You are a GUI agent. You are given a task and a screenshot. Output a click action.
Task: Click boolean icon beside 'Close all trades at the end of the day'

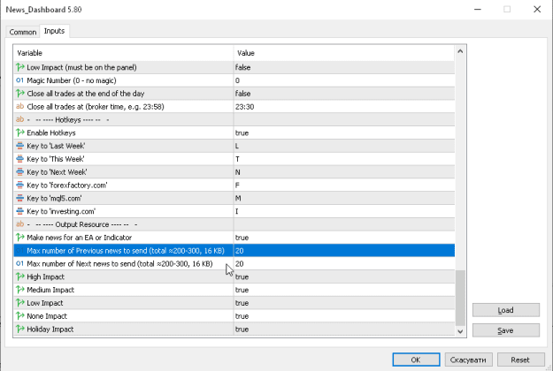pyautogui.click(x=20, y=94)
